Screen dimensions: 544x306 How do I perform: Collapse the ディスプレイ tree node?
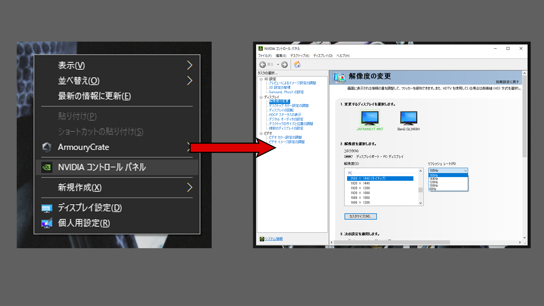point(261,97)
